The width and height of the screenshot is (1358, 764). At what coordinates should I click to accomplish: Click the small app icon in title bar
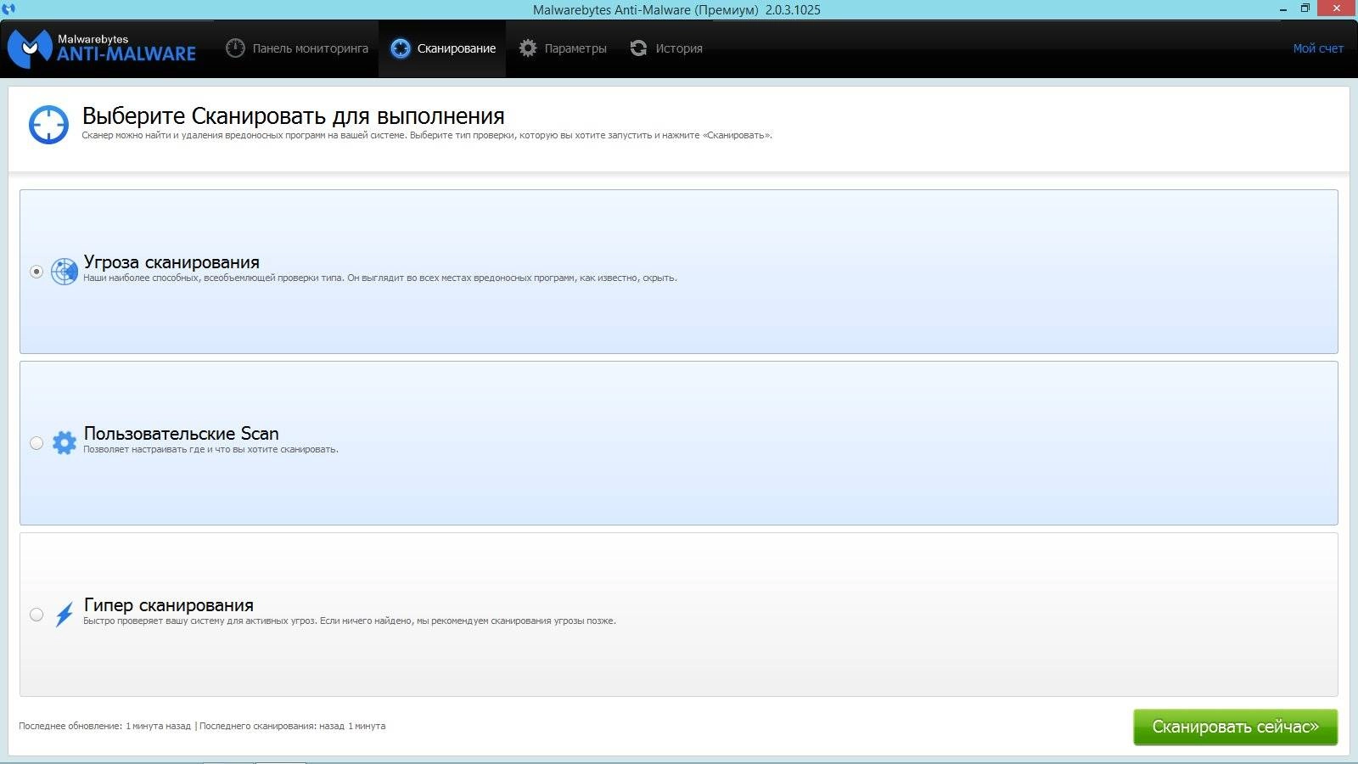point(8,9)
